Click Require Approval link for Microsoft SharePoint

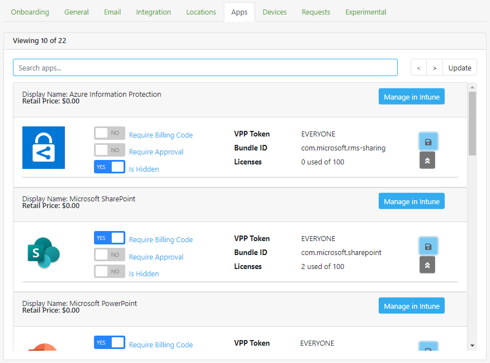(156, 257)
